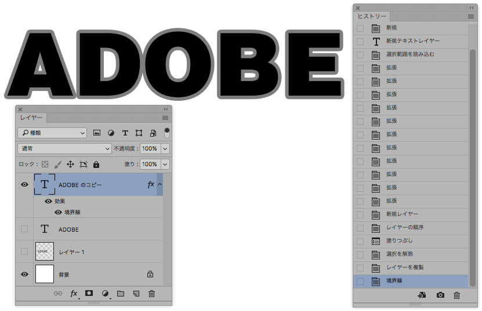
Task: Select the 選択を解除 history state
Action: pos(411,254)
